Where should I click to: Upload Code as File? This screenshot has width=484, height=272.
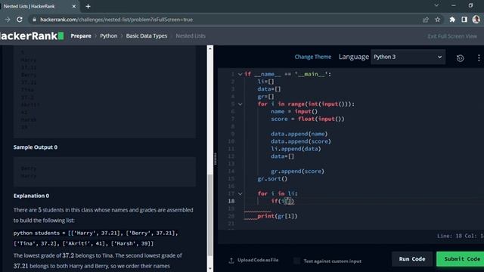(x=253, y=260)
